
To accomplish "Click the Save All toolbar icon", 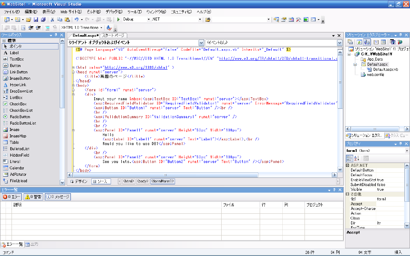I will [43, 20].
